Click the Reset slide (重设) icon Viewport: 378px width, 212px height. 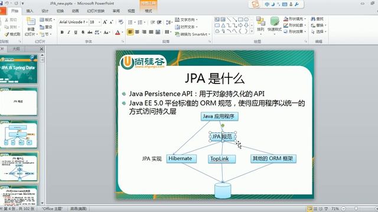(42, 27)
